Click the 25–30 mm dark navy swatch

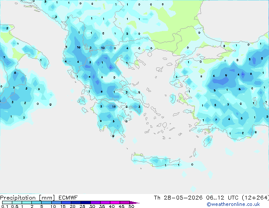(86, 202)
